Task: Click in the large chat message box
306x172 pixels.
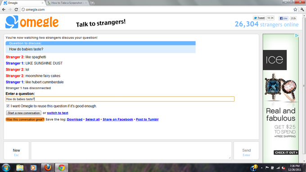Action: [131, 151]
